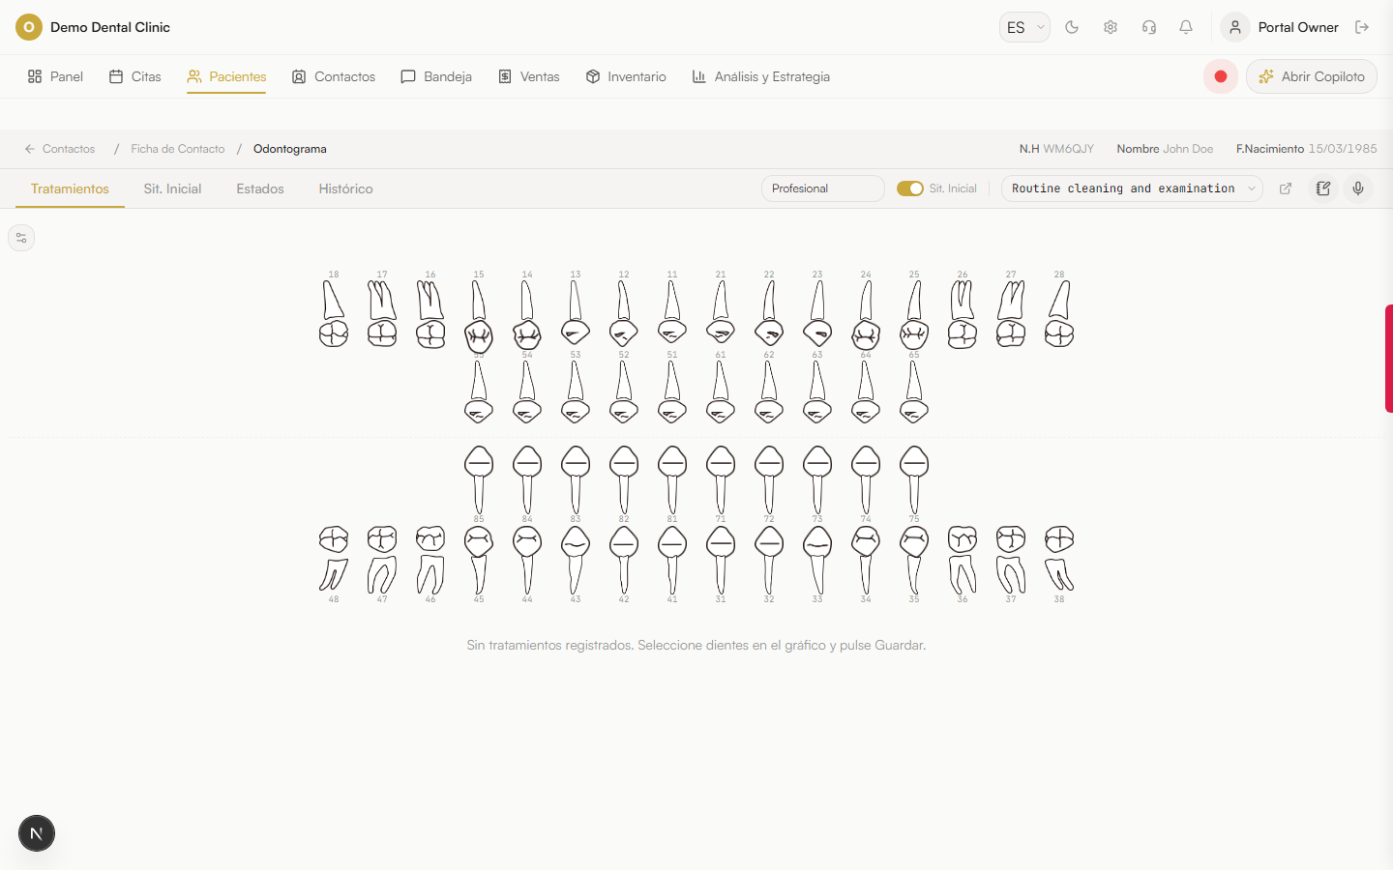Open the Histórico tab
This screenshot has width=1393, height=870.
(346, 188)
